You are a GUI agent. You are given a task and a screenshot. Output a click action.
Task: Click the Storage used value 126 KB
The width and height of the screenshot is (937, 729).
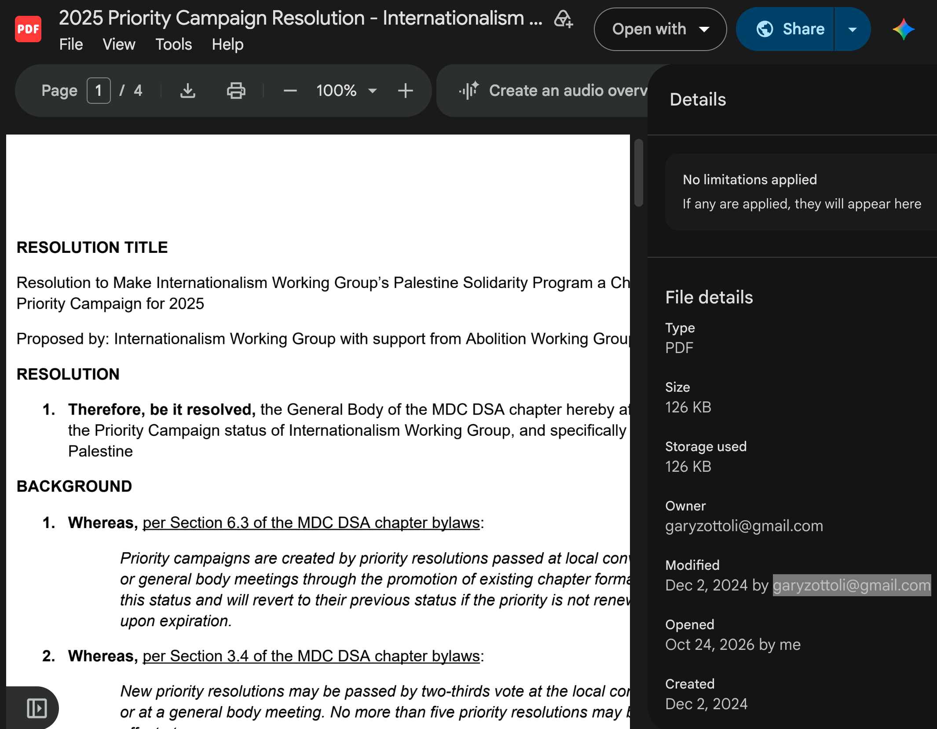click(688, 467)
